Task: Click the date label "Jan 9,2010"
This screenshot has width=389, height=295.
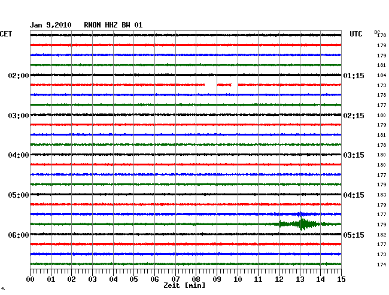Action: tap(51, 25)
